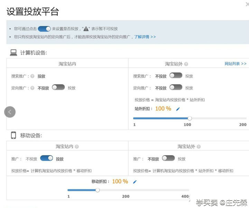249x208 pixels.
Task: Click 不投放 label beside 站外 搜索推广 switch
Action: point(161,76)
